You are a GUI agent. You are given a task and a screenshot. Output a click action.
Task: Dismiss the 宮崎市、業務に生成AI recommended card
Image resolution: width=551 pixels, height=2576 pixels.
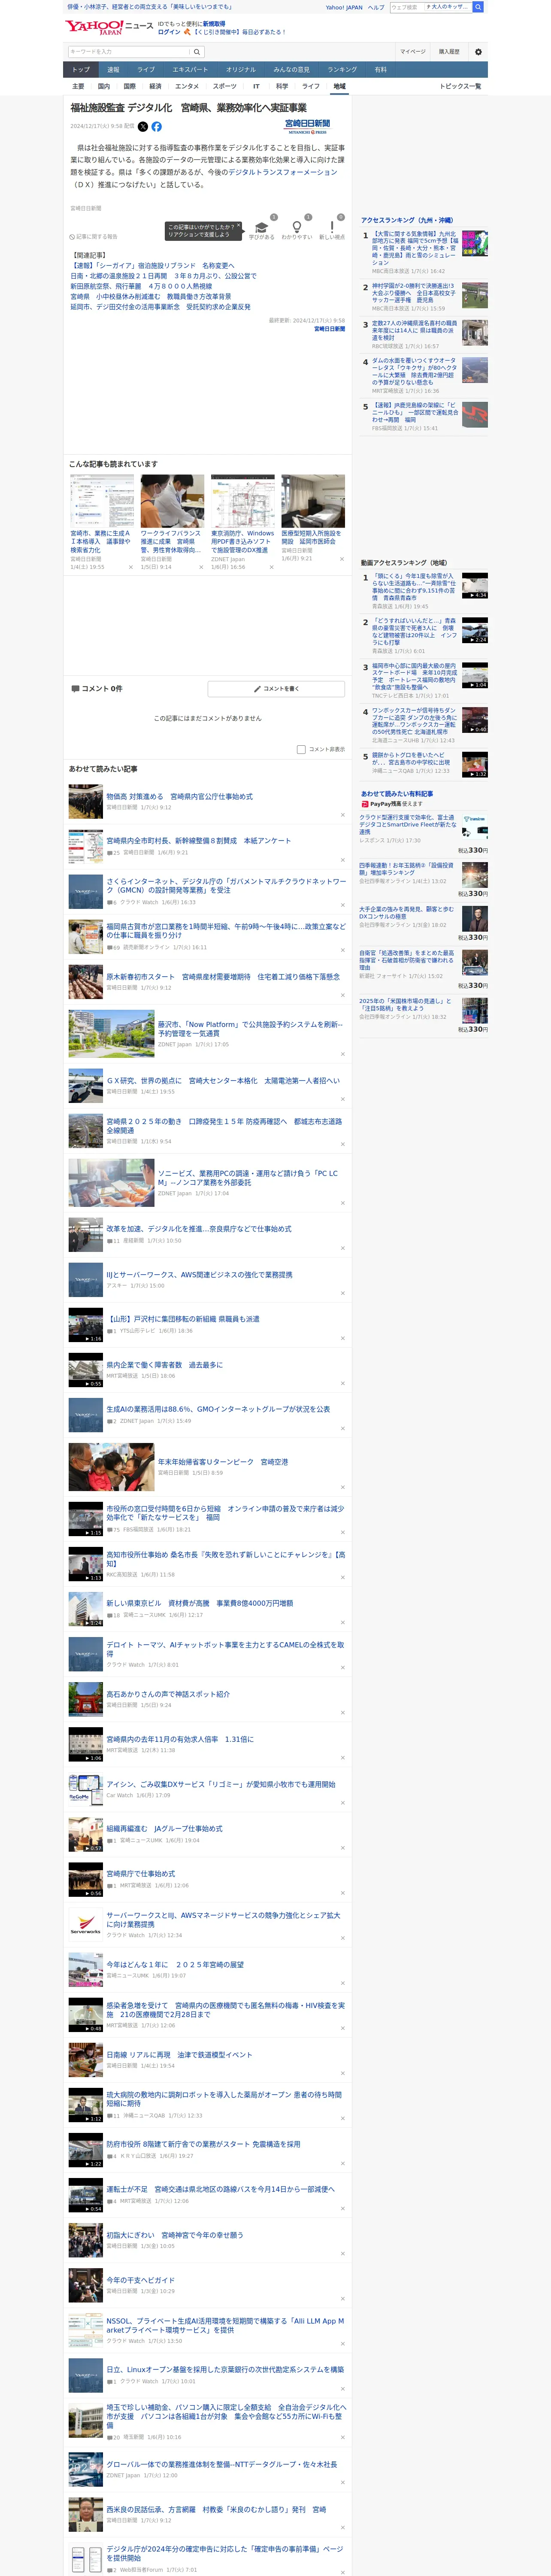coord(130,567)
